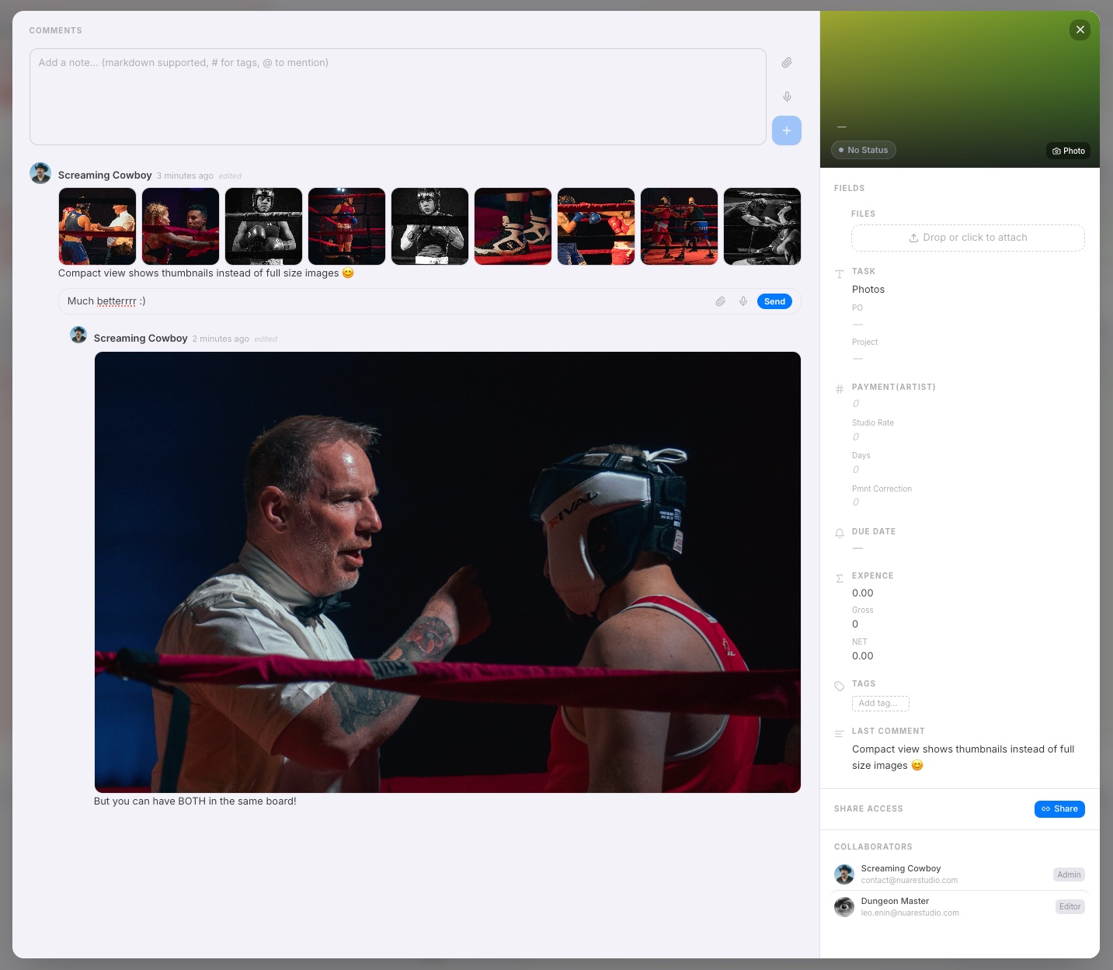Click Screaming Cowboy avatar on reply comment

click(78, 335)
